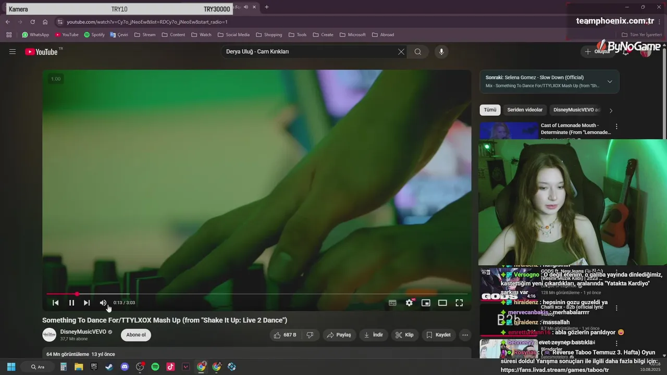Open menu for Lemonade Mouth Determinate video
667x375 pixels.
pyautogui.click(x=616, y=127)
